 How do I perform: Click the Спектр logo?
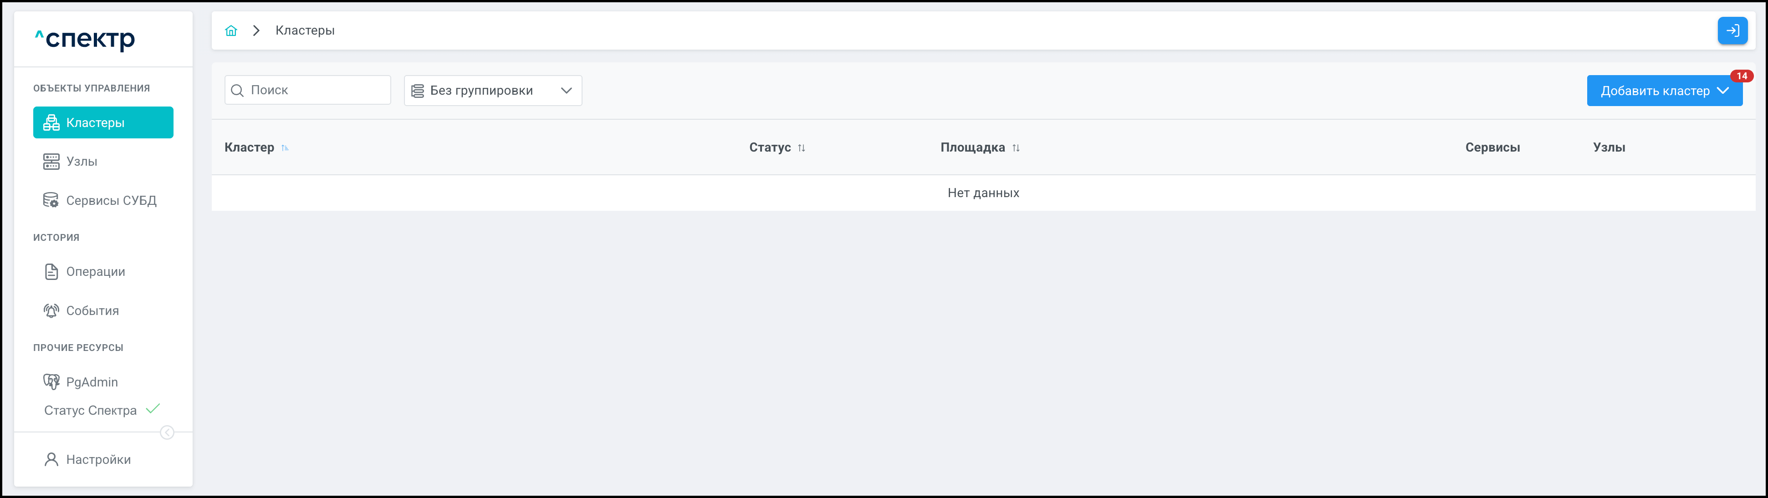point(86,39)
